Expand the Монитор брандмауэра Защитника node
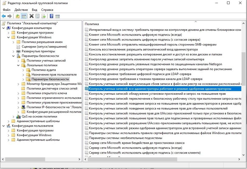The height and width of the screenshot is (169, 247). coord(18,84)
